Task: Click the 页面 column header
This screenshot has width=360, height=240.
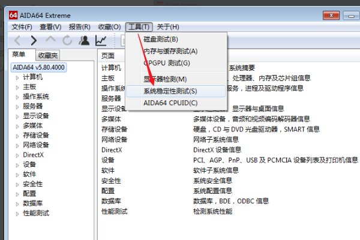Action: 108,56
